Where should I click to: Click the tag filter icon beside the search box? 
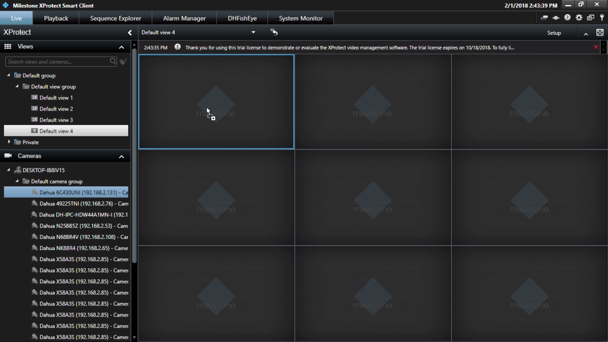pos(123,62)
